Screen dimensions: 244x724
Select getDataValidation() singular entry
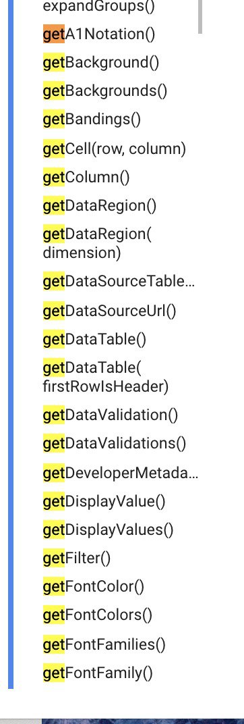[x=111, y=415]
